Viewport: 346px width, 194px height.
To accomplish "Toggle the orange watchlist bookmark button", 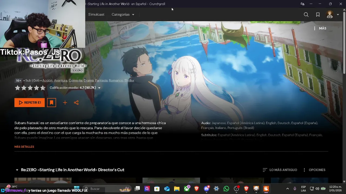I will tap(51, 103).
